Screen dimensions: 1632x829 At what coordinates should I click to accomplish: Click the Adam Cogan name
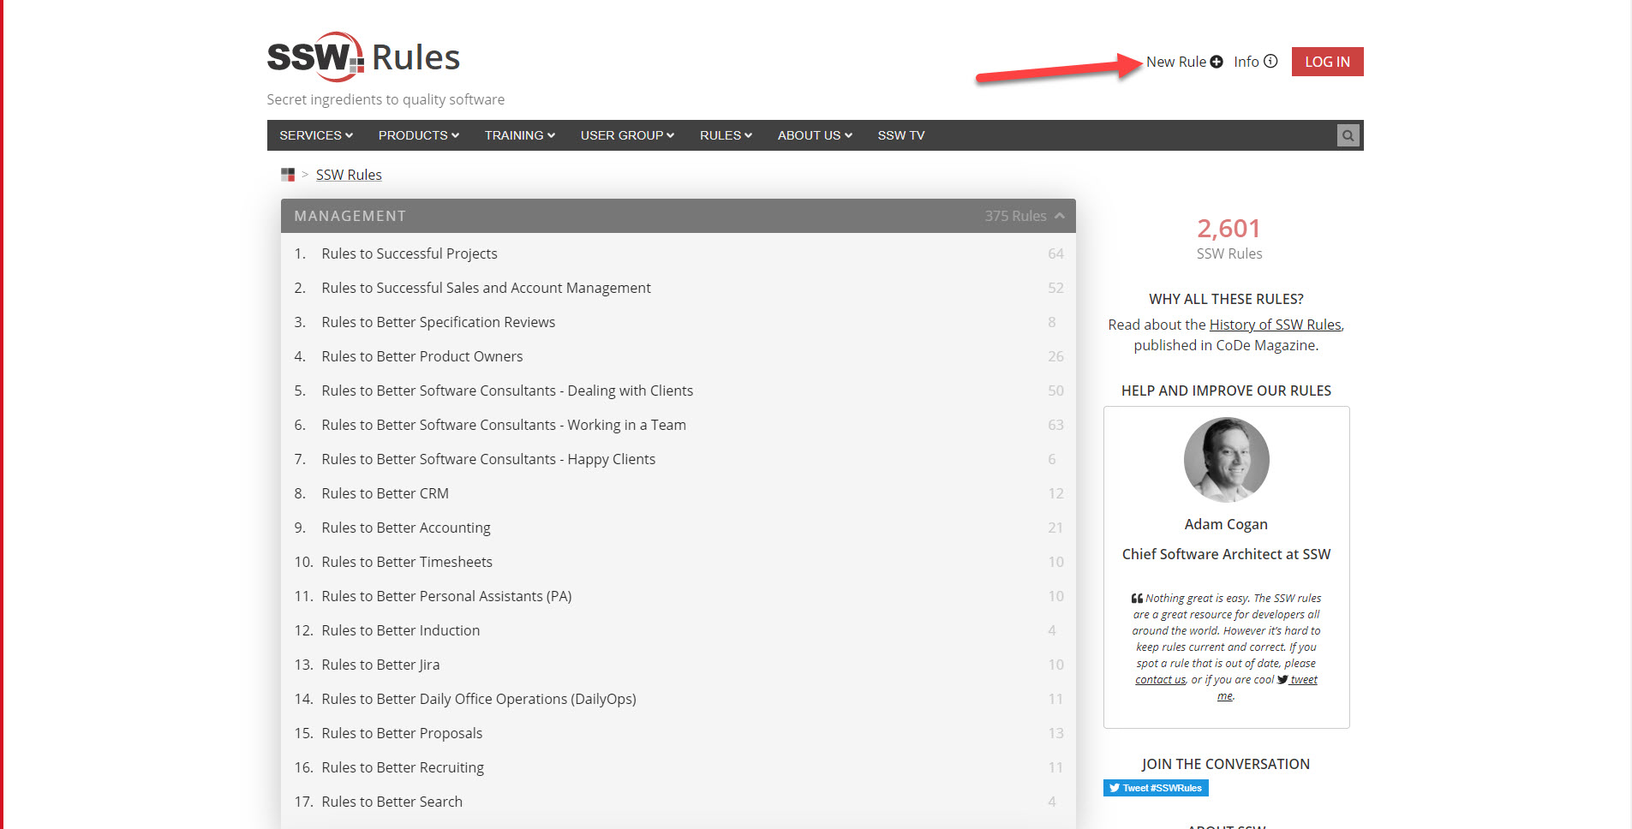tap(1226, 524)
